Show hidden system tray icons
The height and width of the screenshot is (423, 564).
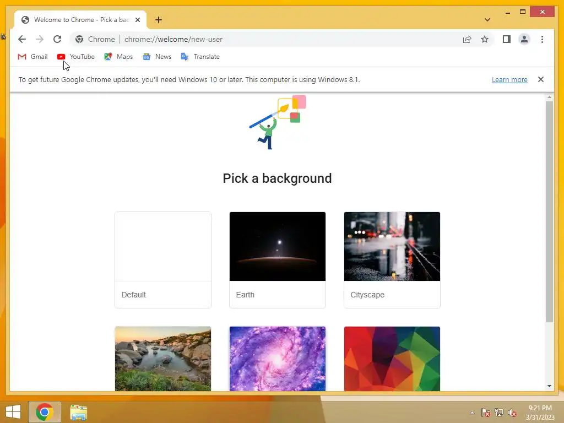point(472,413)
